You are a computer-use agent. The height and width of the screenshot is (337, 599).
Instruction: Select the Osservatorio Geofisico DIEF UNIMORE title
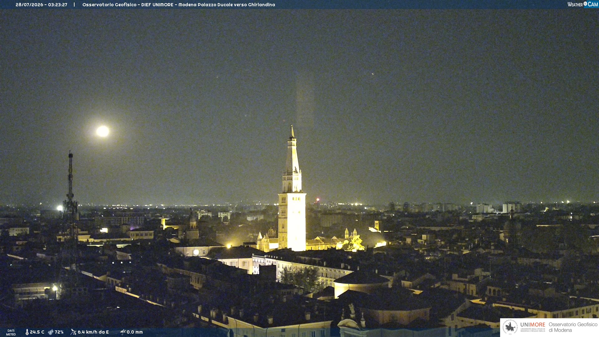(179, 5)
